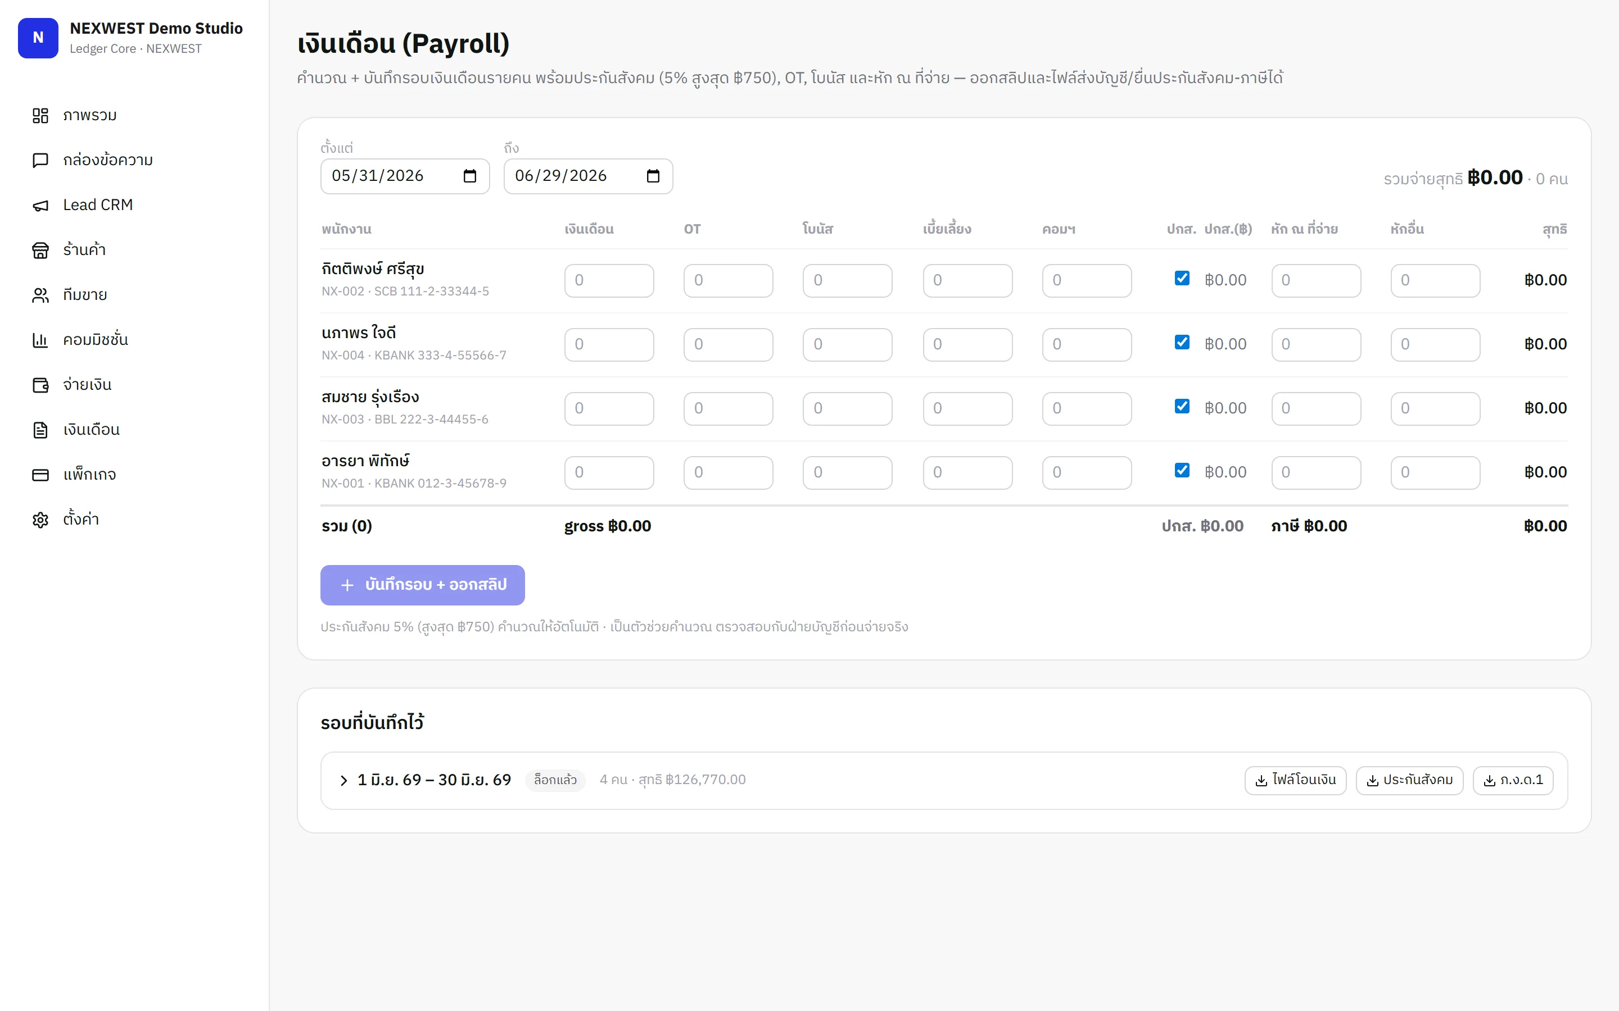This screenshot has height=1011, width=1619.
Task: Click the OT field for สมชาย รุ่งเรือง
Action: tap(728, 408)
